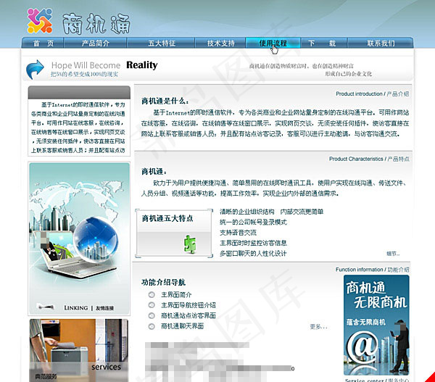Click the bullet icon beside 主界面导航按钮介绍
Screen dimensions: 435x382
tap(152, 305)
